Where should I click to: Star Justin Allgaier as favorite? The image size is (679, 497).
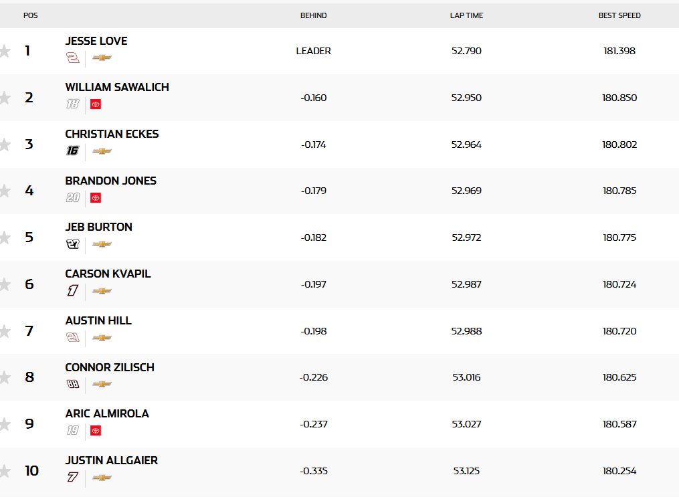(5, 471)
